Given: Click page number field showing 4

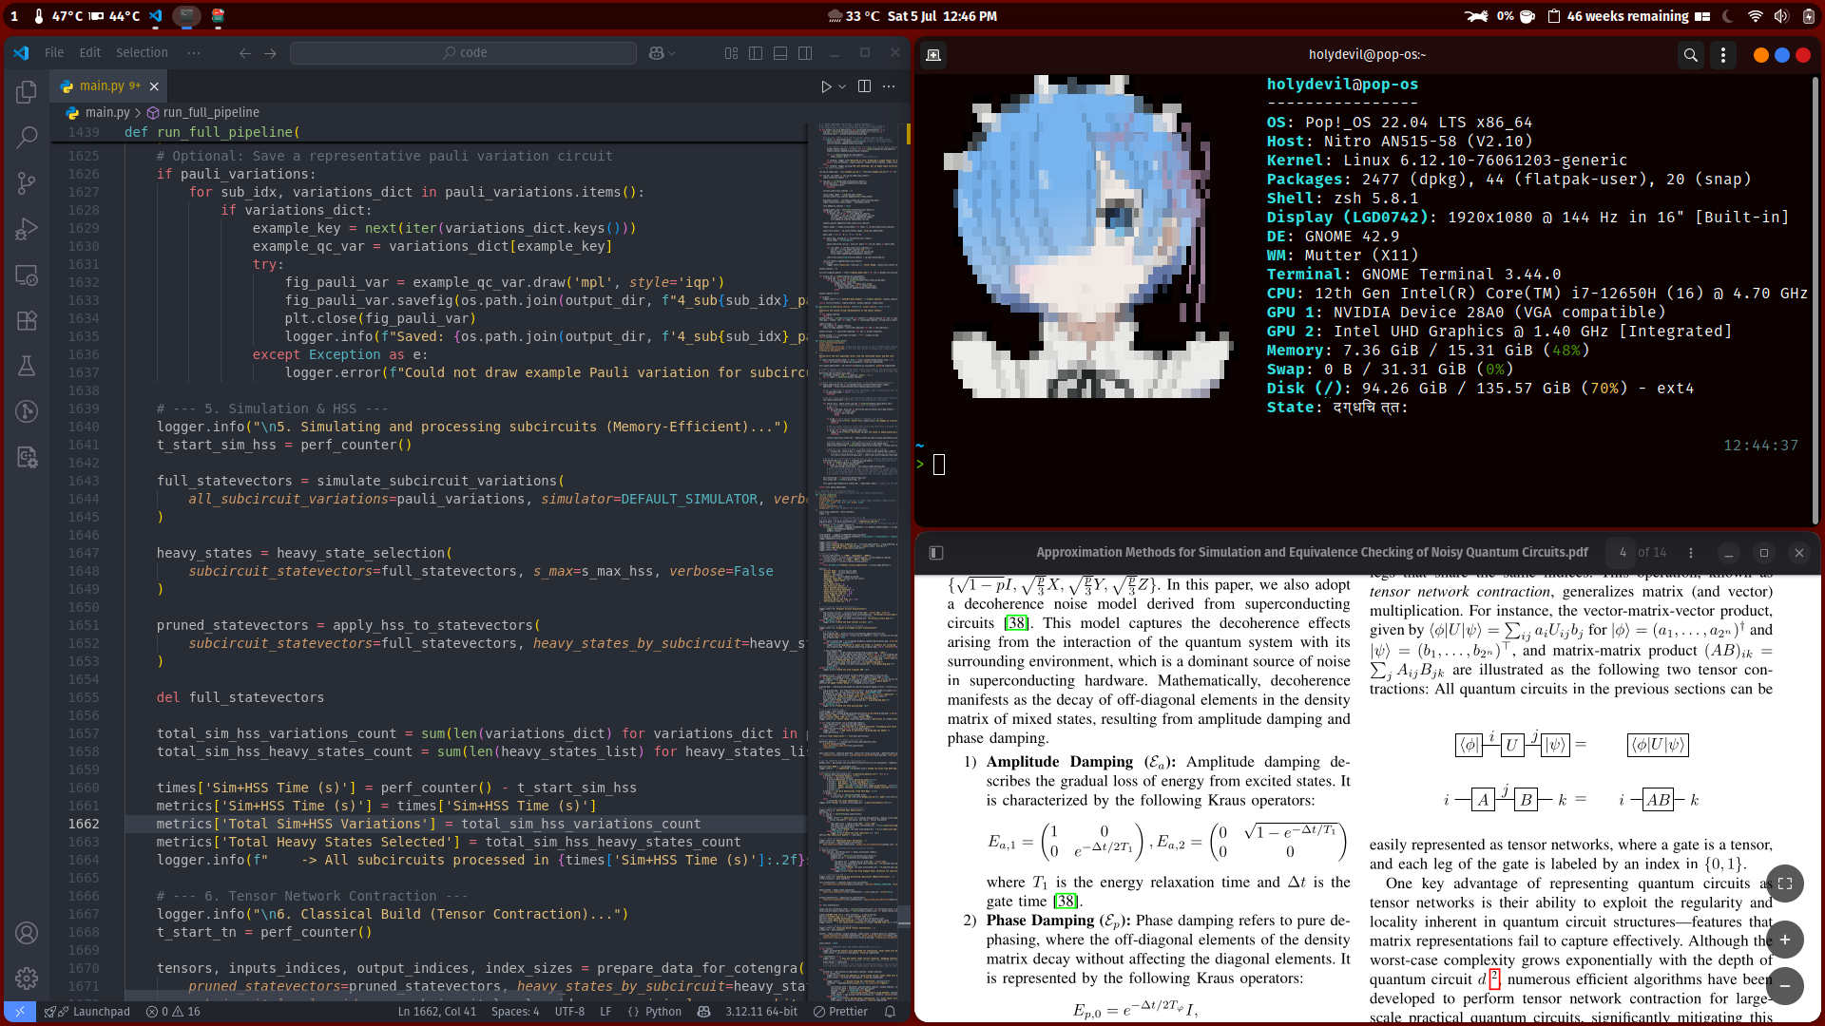Looking at the screenshot, I should tap(1622, 553).
